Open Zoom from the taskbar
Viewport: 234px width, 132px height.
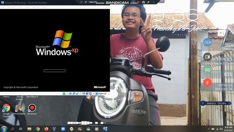point(63,129)
